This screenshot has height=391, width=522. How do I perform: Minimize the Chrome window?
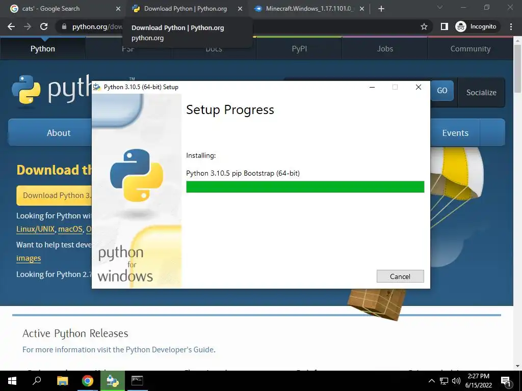click(463, 7)
